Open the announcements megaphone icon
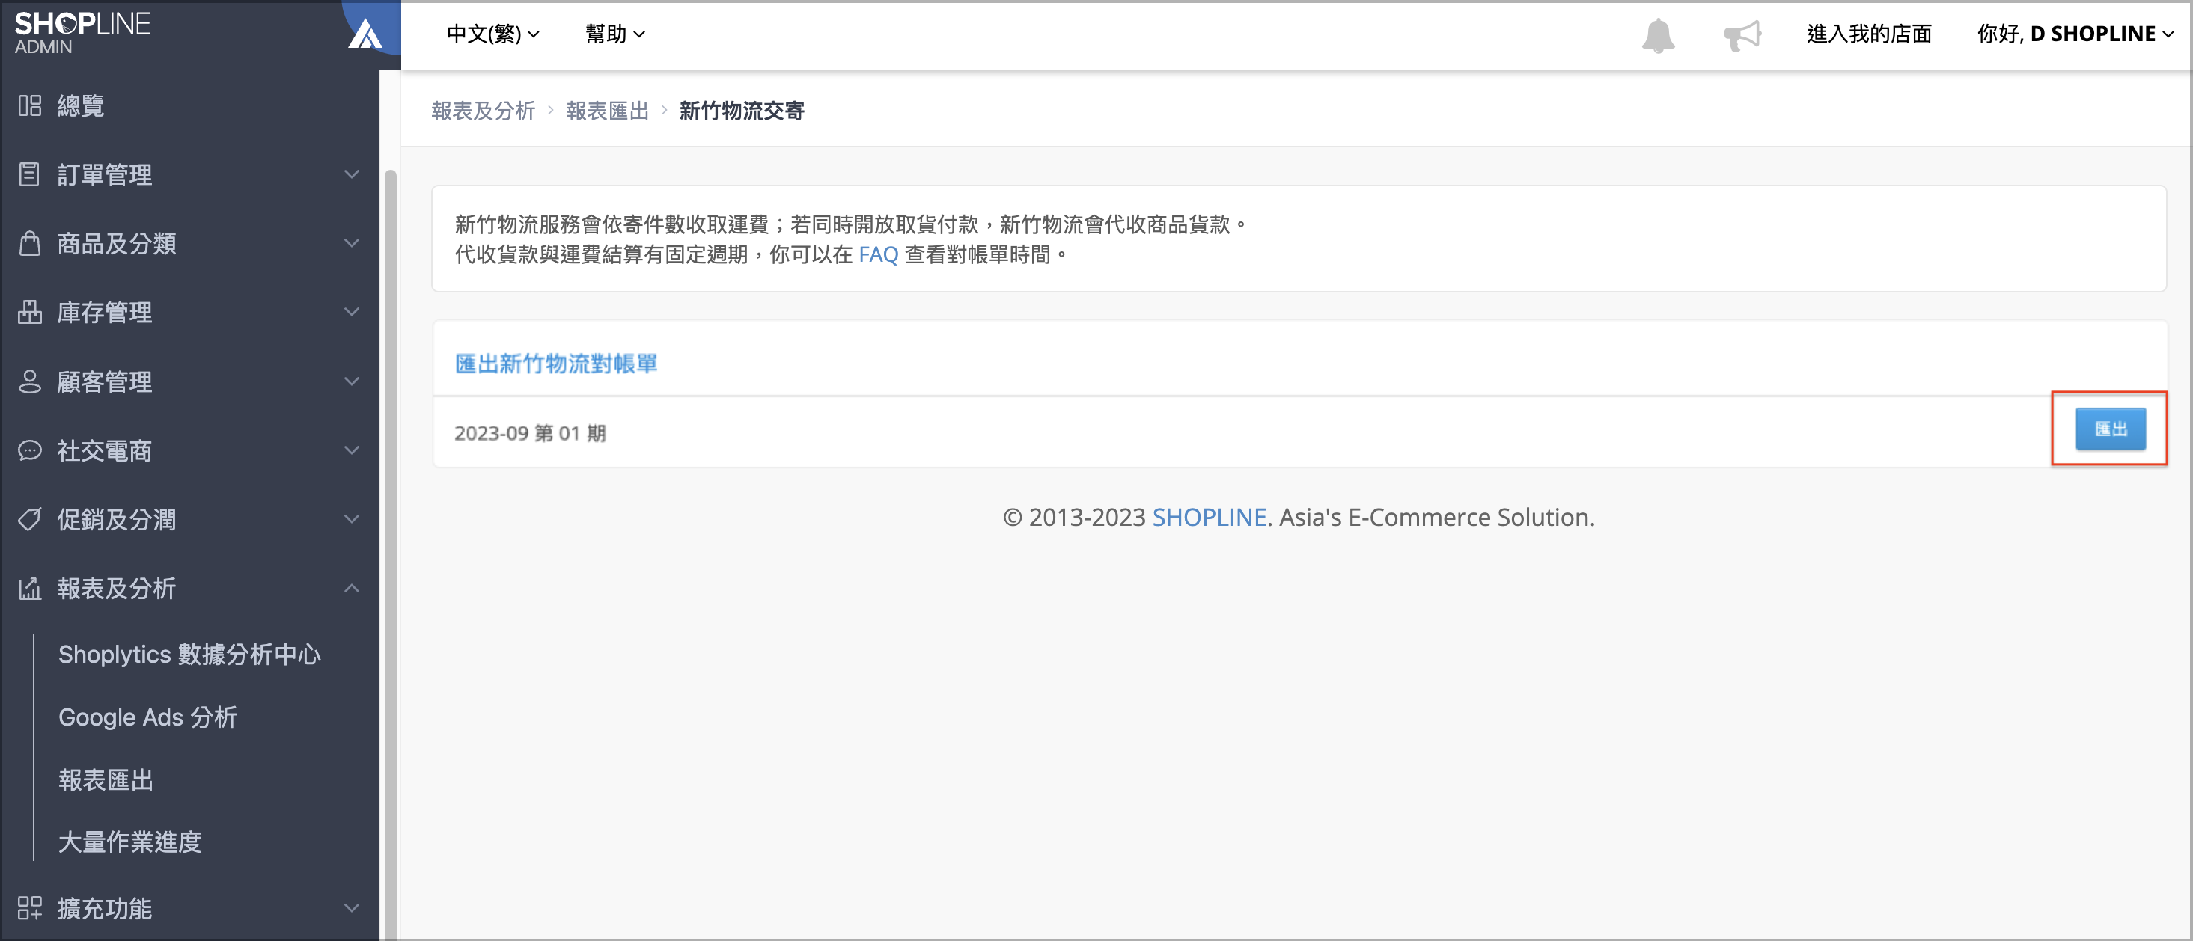The height and width of the screenshot is (941, 2193). (1742, 35)
